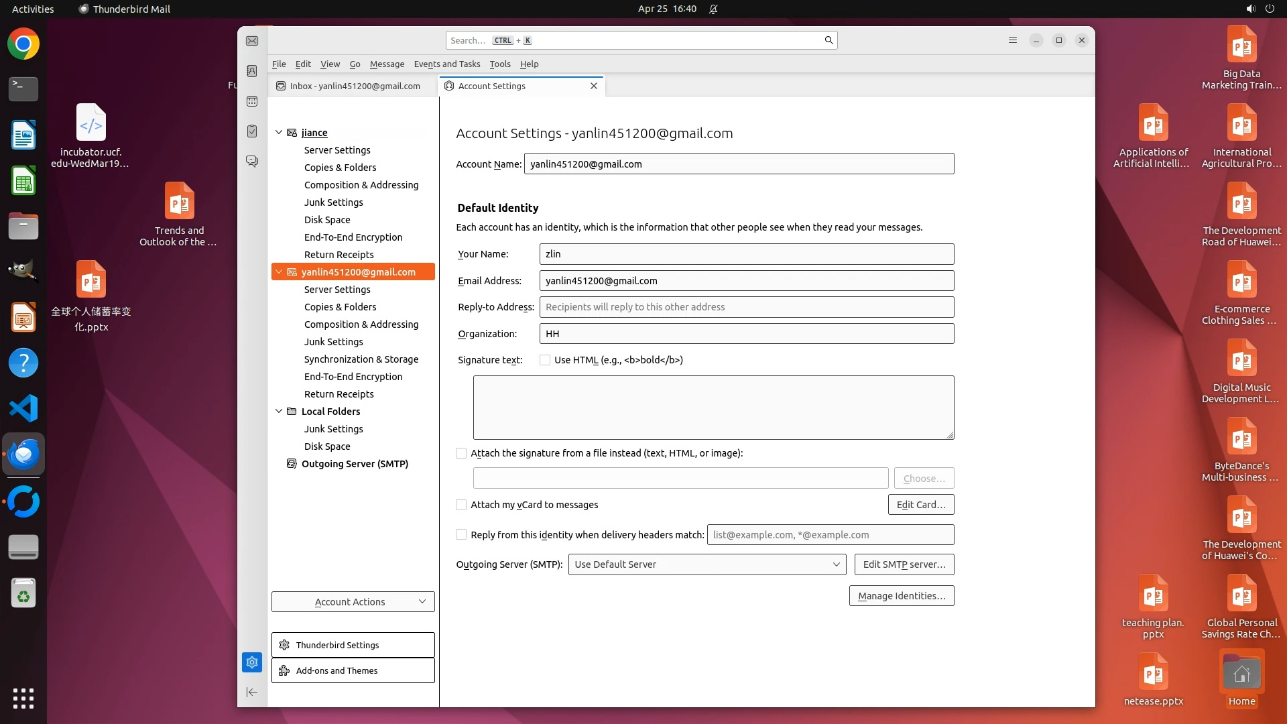Open the Tasks sidebar icon
The image size is (1287, 724).
(x=252, y=131)
